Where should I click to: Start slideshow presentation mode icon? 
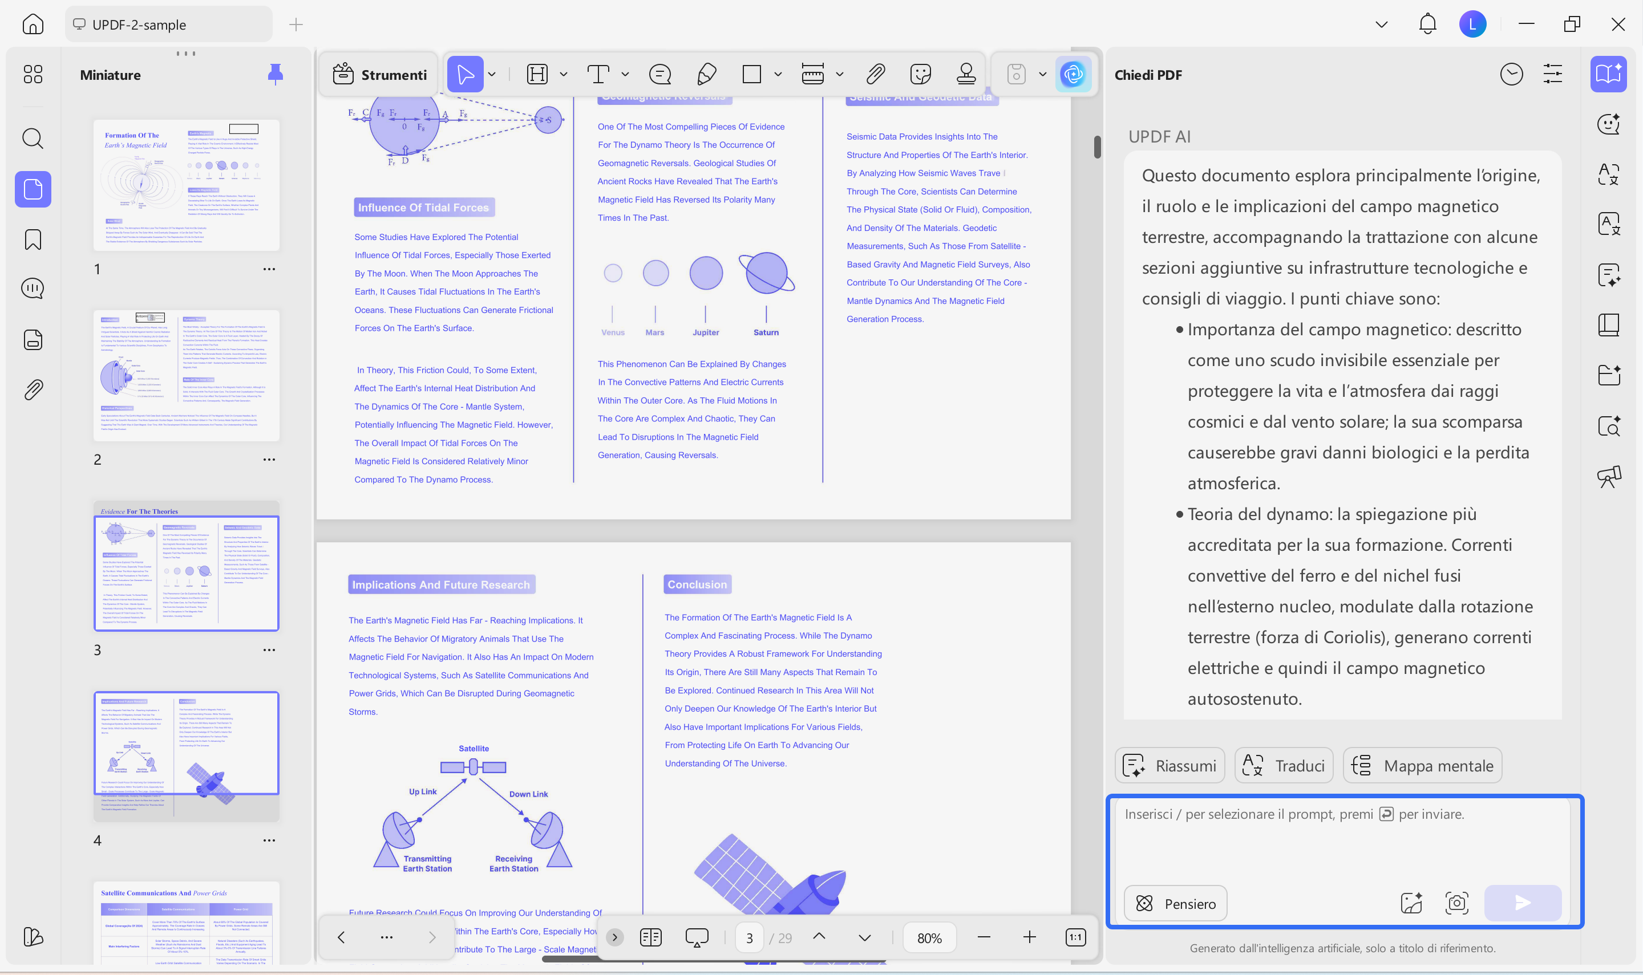697,937
